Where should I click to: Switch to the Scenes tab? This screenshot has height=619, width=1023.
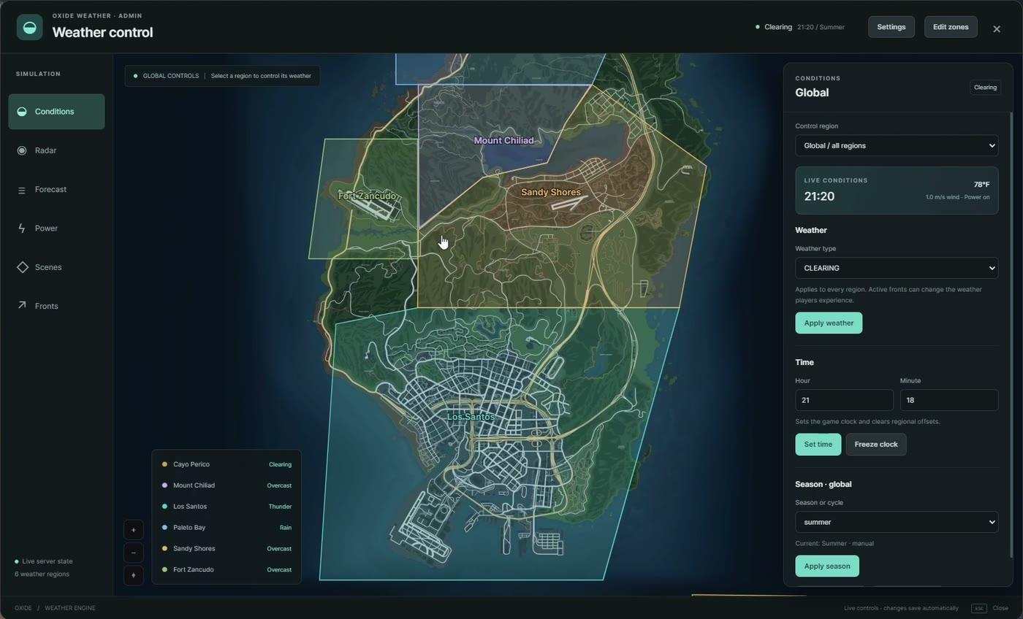tap(56, 267)
